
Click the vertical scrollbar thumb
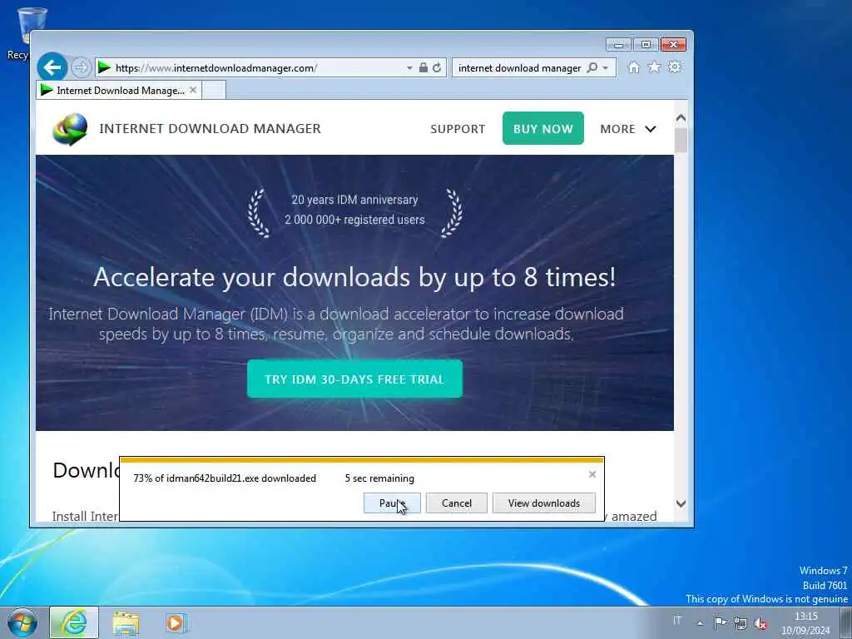tap(681, 140)
